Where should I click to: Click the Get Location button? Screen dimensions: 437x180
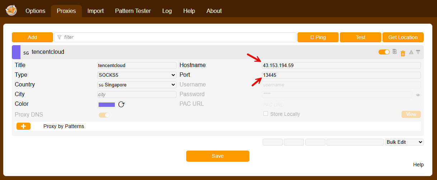click(403, 37)
